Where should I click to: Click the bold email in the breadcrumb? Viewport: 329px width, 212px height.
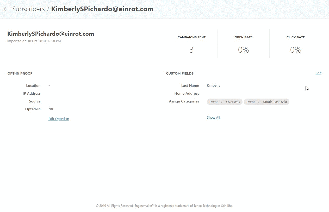pos(102,9)
